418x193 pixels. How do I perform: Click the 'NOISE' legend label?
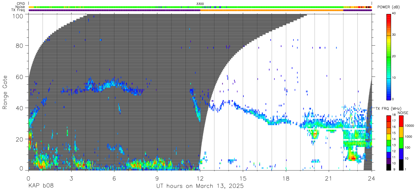click(402, 113)
